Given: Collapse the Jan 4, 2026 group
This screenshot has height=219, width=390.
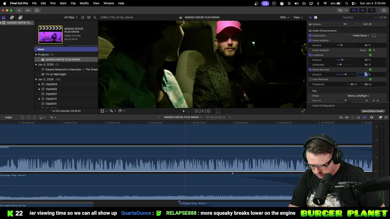Looking at the screenshot, I should tap(36, 64).
